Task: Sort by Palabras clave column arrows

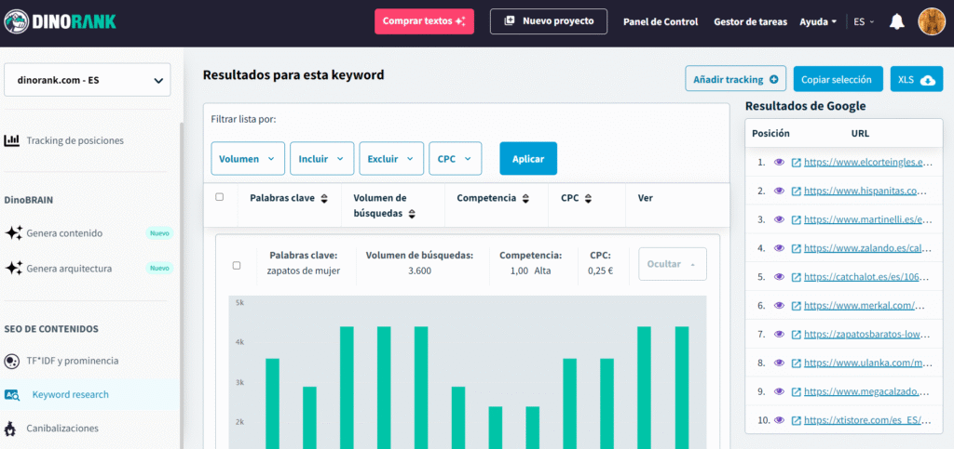Action: pyautogui.click(x=324, y=198)
